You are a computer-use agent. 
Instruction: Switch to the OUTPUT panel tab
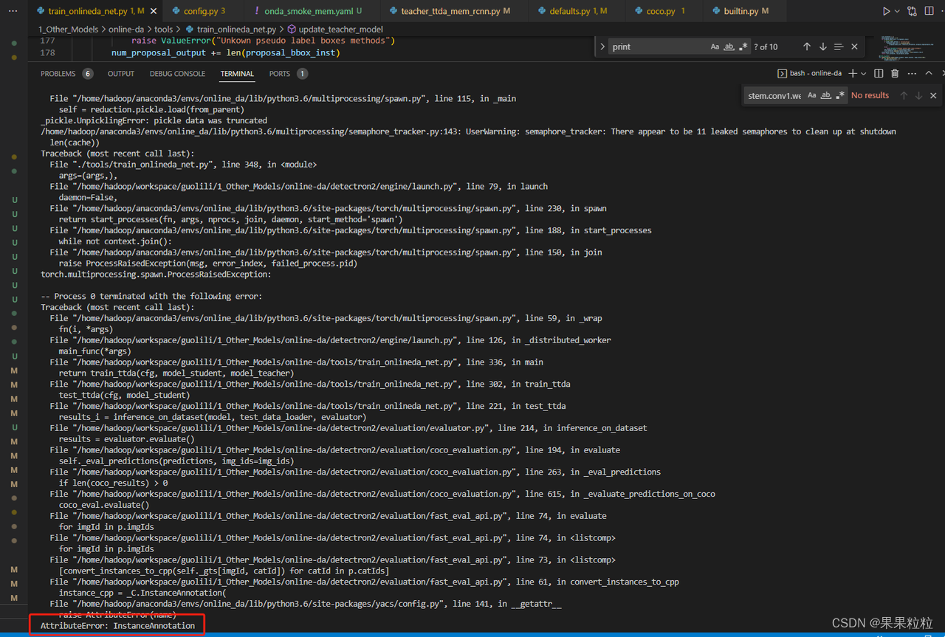[x=121, y=74]
